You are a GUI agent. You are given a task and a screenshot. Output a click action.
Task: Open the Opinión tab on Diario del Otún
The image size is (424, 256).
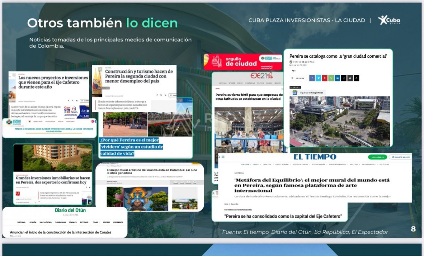tap(33, 222)
